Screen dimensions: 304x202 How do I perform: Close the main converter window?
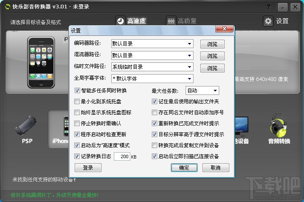295,7
